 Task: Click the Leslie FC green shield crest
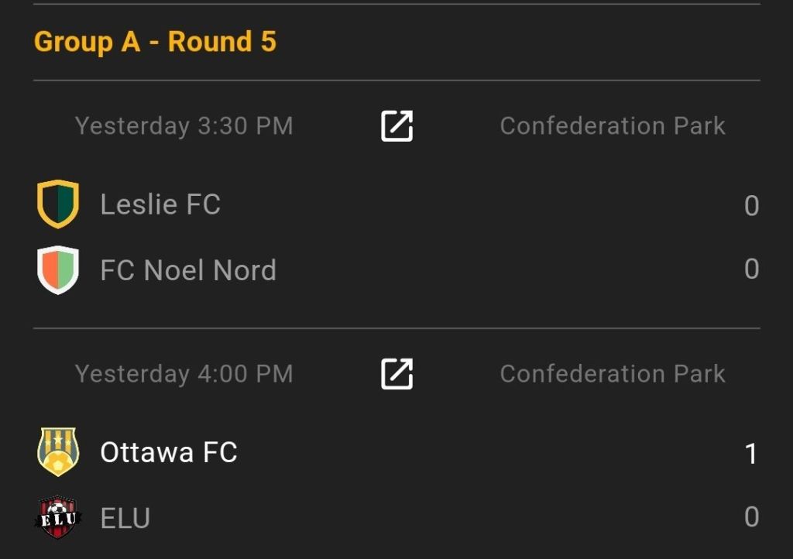[x=58, y=204]
